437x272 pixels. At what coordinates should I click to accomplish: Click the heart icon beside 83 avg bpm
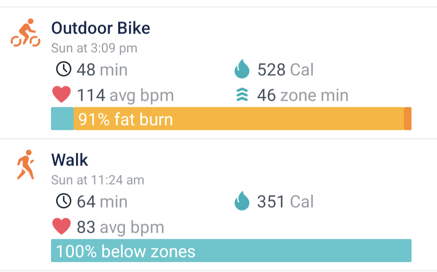click(x=62, y=226)
